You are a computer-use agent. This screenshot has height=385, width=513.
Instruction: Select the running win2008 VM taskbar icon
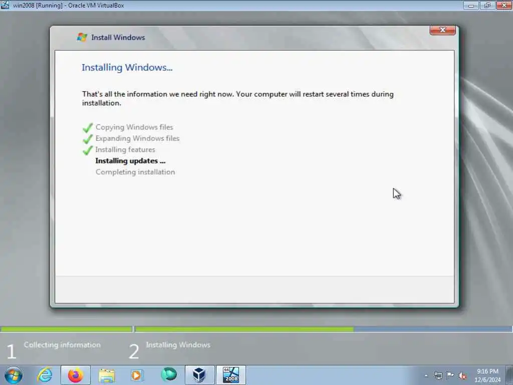(x=230, y=375)
